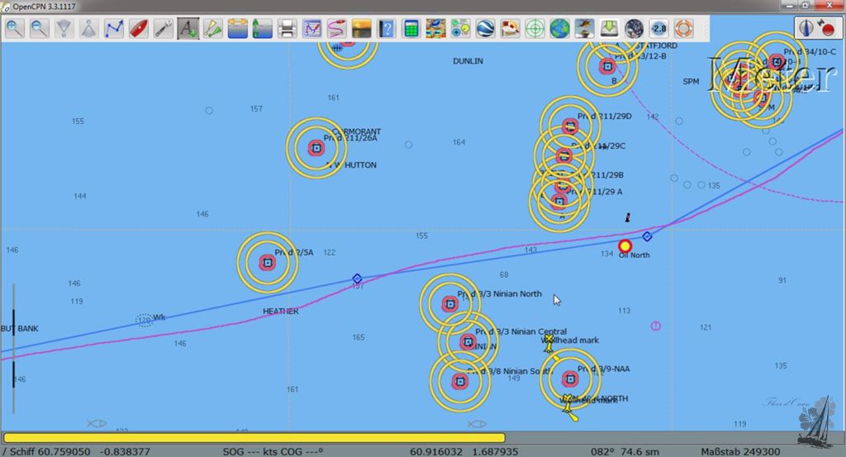846x457 pixels.
Task: Click the zoom out magnifier icon
Action: point(39,28)
